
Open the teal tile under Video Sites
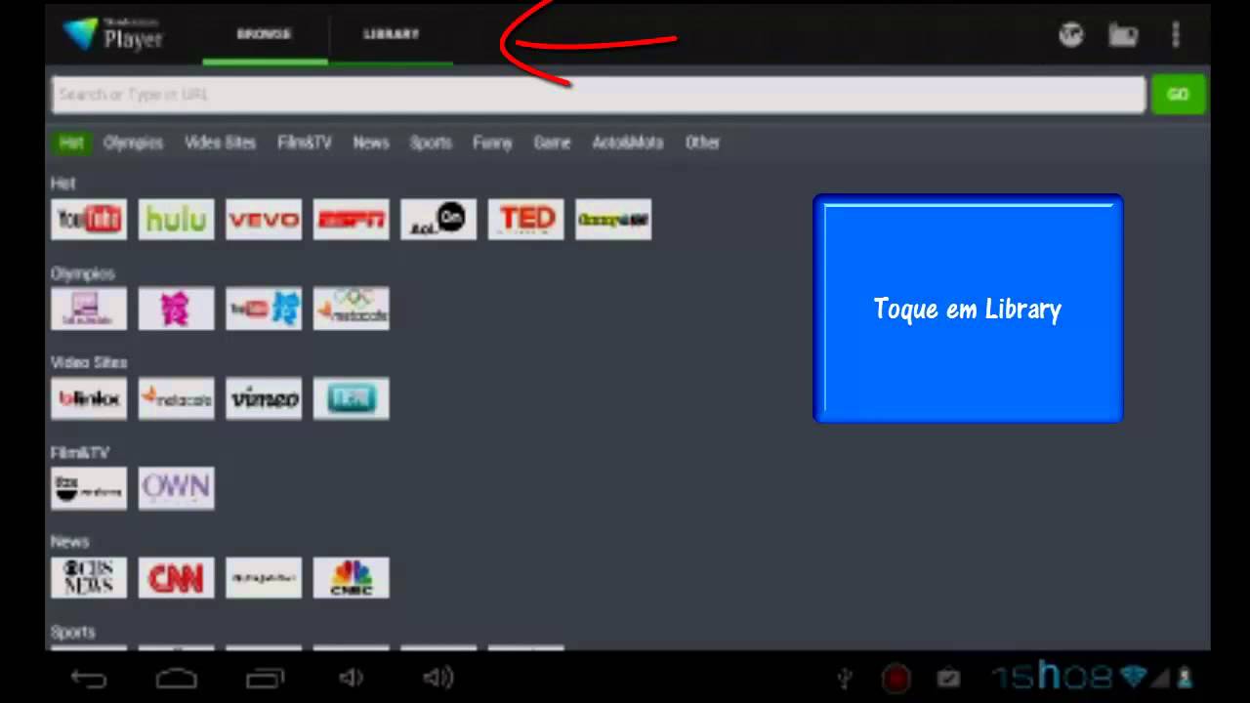(351, 398)
